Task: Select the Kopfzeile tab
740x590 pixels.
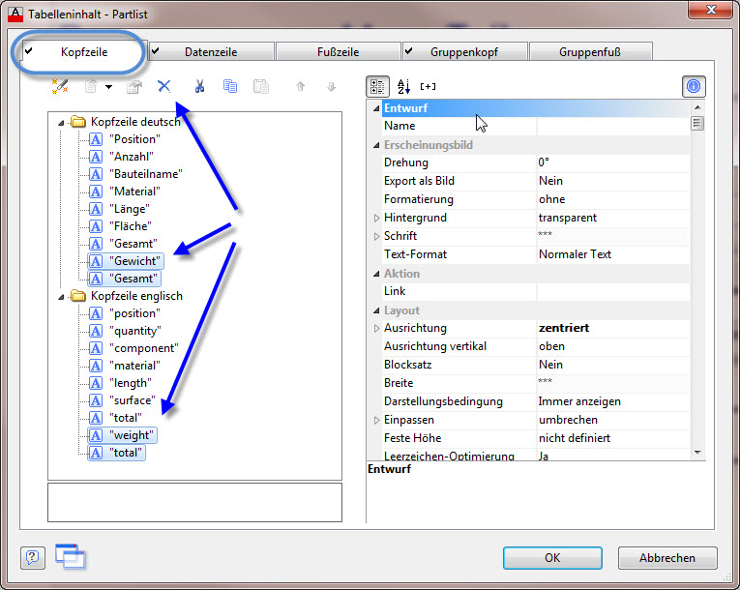Action: point(84,51)
